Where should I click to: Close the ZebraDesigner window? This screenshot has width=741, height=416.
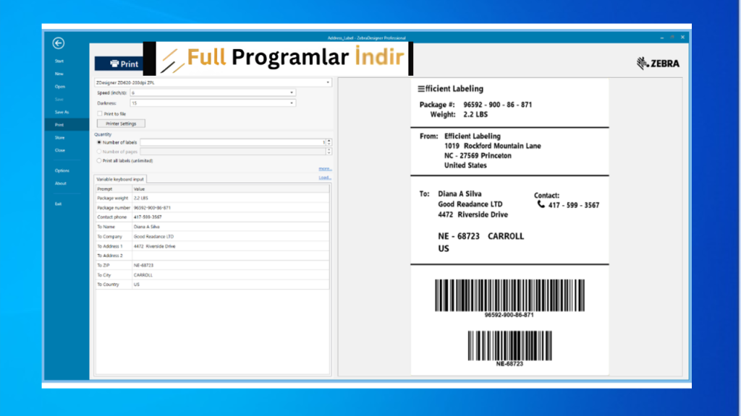click(x=683, y=38)
